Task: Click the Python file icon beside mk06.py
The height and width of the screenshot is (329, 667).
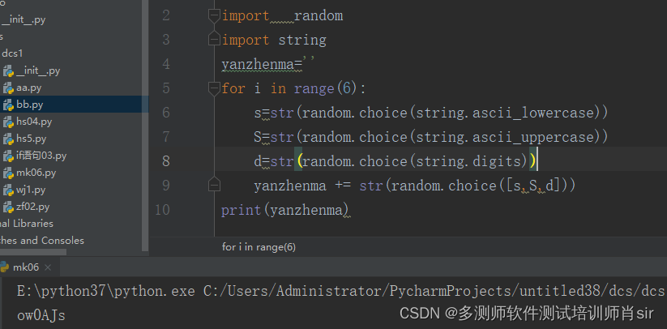Action: (8, 173)
